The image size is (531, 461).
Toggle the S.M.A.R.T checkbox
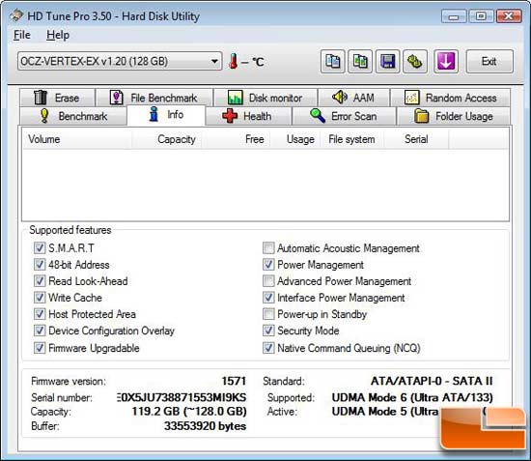(x=40, y=247)
